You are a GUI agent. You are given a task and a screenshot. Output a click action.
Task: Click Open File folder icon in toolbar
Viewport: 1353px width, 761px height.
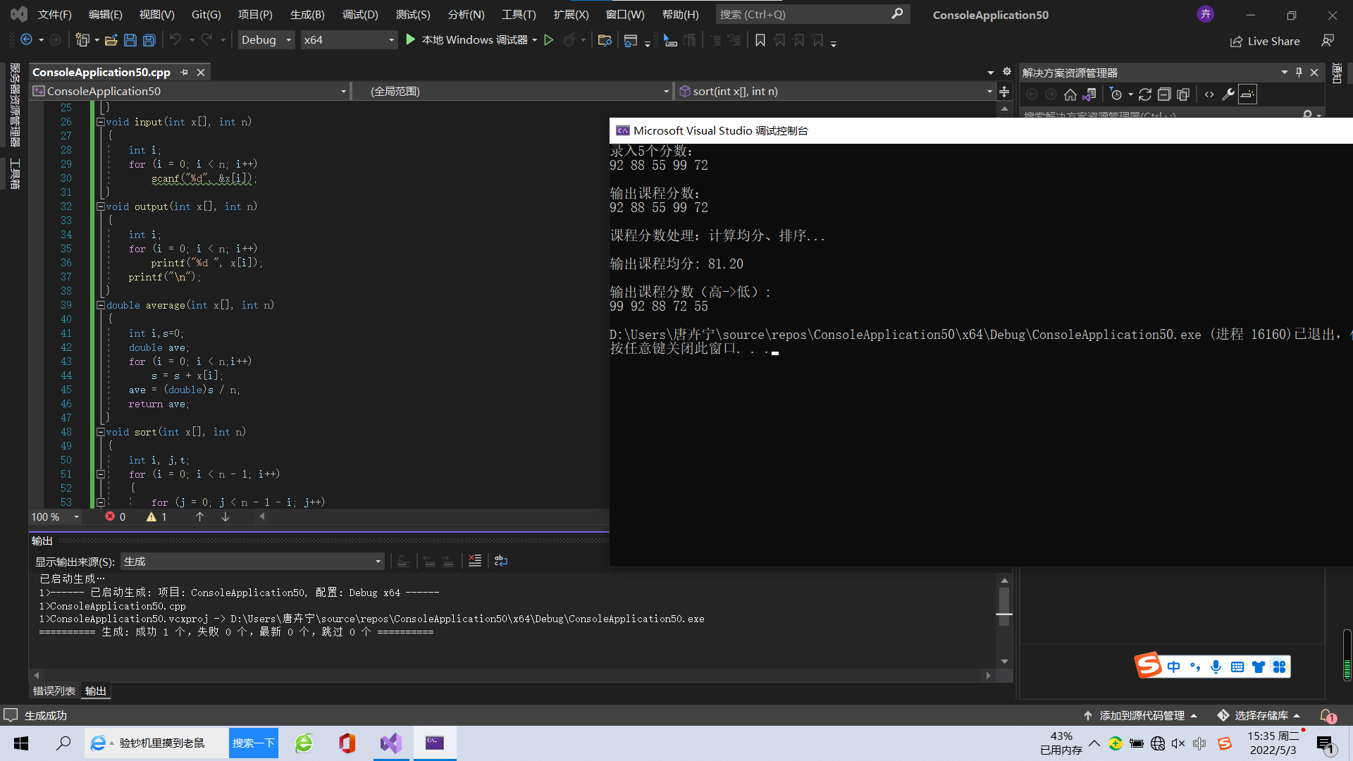(111, 40)
